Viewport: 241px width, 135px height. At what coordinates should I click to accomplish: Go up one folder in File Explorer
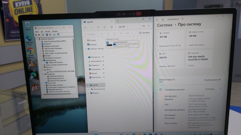tap(98, 27)
